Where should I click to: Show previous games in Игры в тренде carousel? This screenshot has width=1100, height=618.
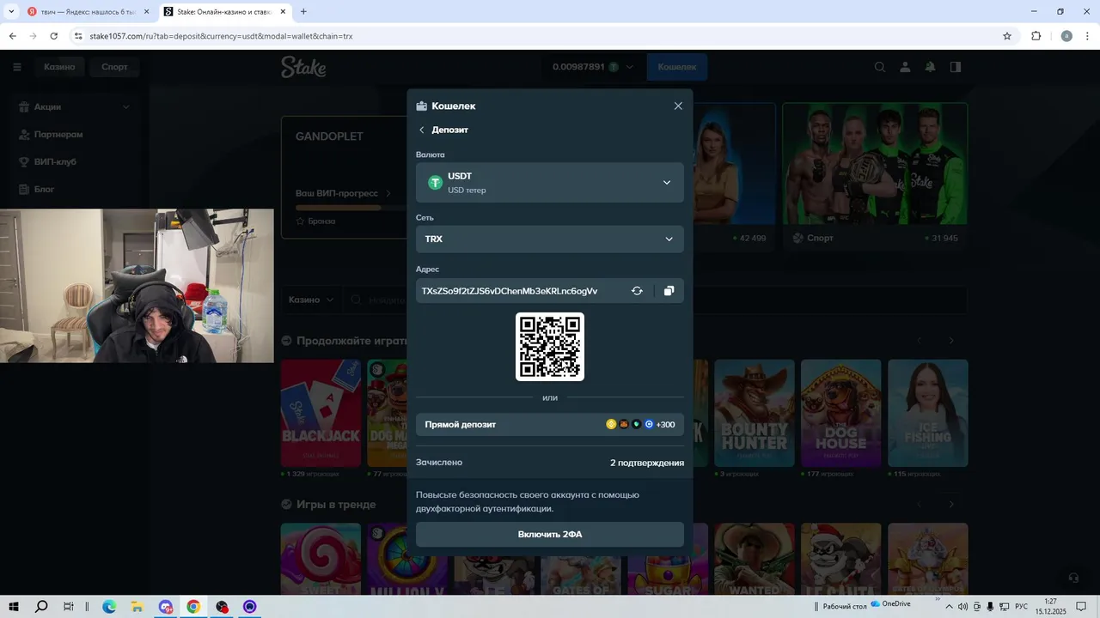(919, 505)
